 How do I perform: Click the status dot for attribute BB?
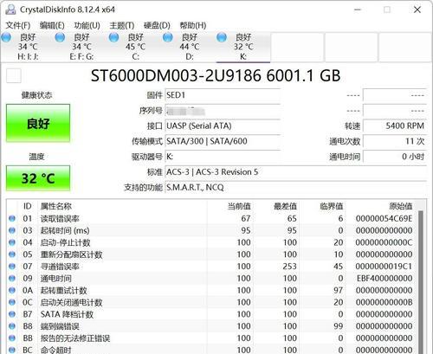point(12,338)
